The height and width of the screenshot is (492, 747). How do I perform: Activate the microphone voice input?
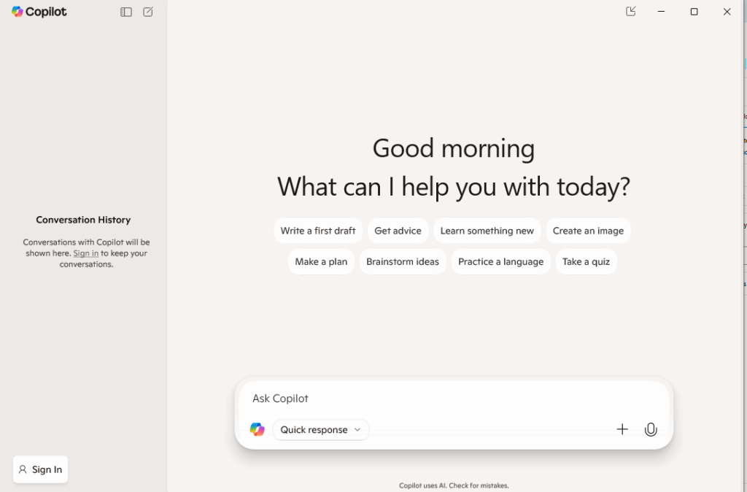pos(651,429)
